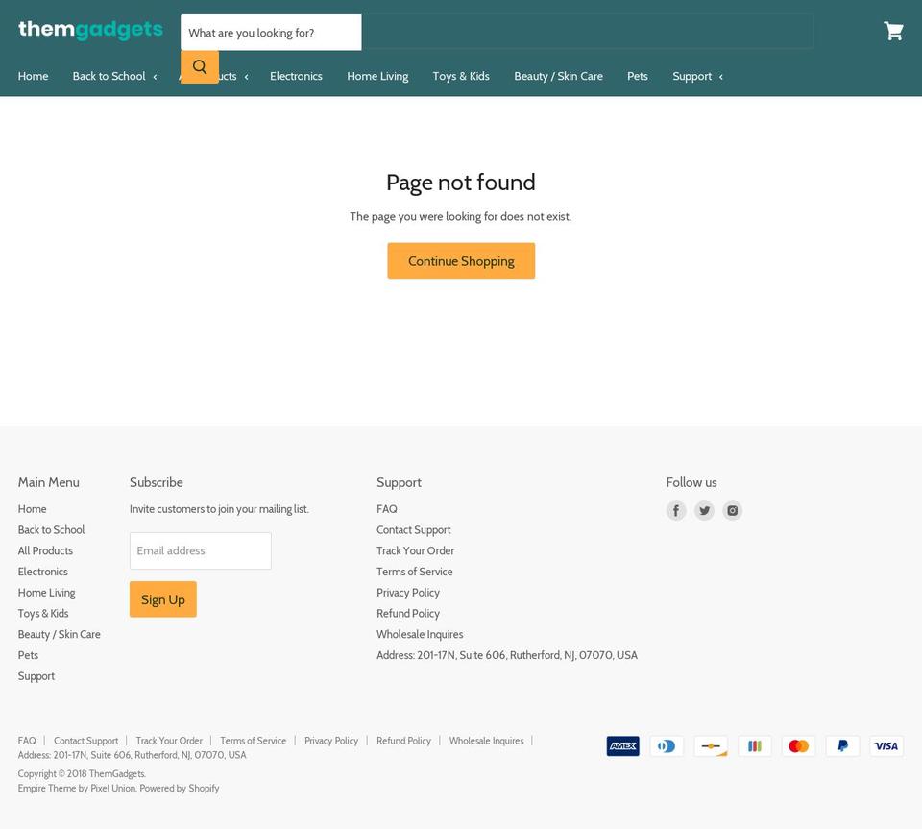
Task: Open FAQ in the bottom footer bar
Action: click(27, 741)
